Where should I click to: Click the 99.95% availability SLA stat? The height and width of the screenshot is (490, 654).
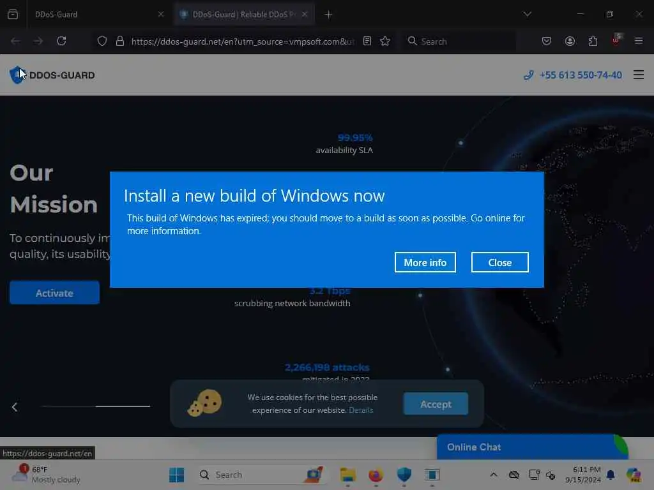coord(344,144)
